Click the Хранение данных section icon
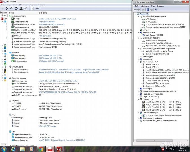 click(x=10, y=78)
